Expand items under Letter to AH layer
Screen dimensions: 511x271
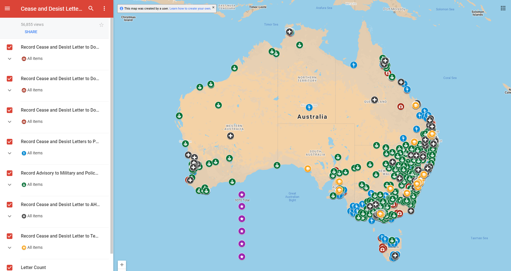10,216
